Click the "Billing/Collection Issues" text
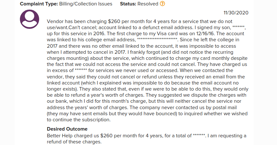 86,4
